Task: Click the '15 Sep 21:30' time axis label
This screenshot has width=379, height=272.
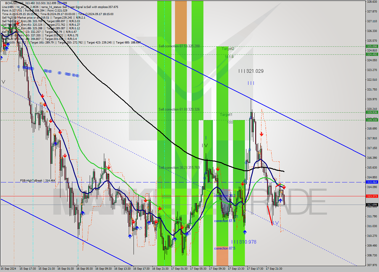Action: 46,269
